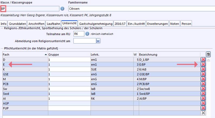The height and width of the screenshot is (118, 215).
Task: Click W column header
Action: pos(136,55)
